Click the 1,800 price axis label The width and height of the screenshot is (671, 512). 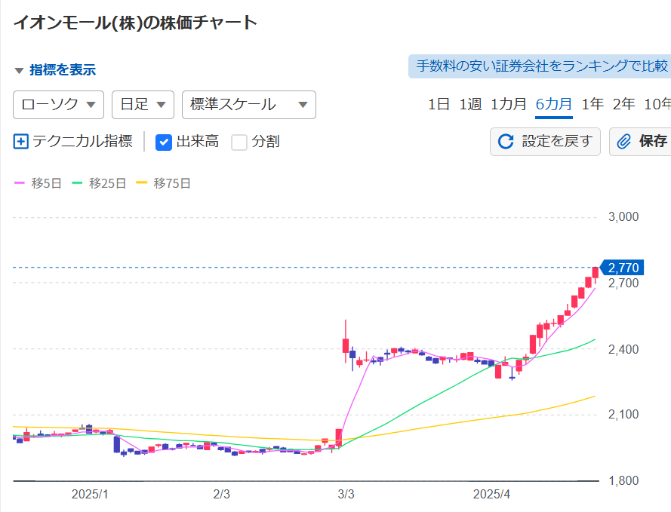click(623, 481)
